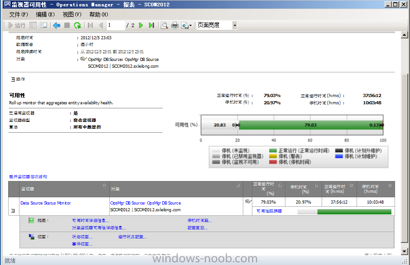Image resolution: width=410 pixels, height=265 pixels.
Task: Open the 对象监视器可用性详细信息... link
Action: [x=99, y=228]
